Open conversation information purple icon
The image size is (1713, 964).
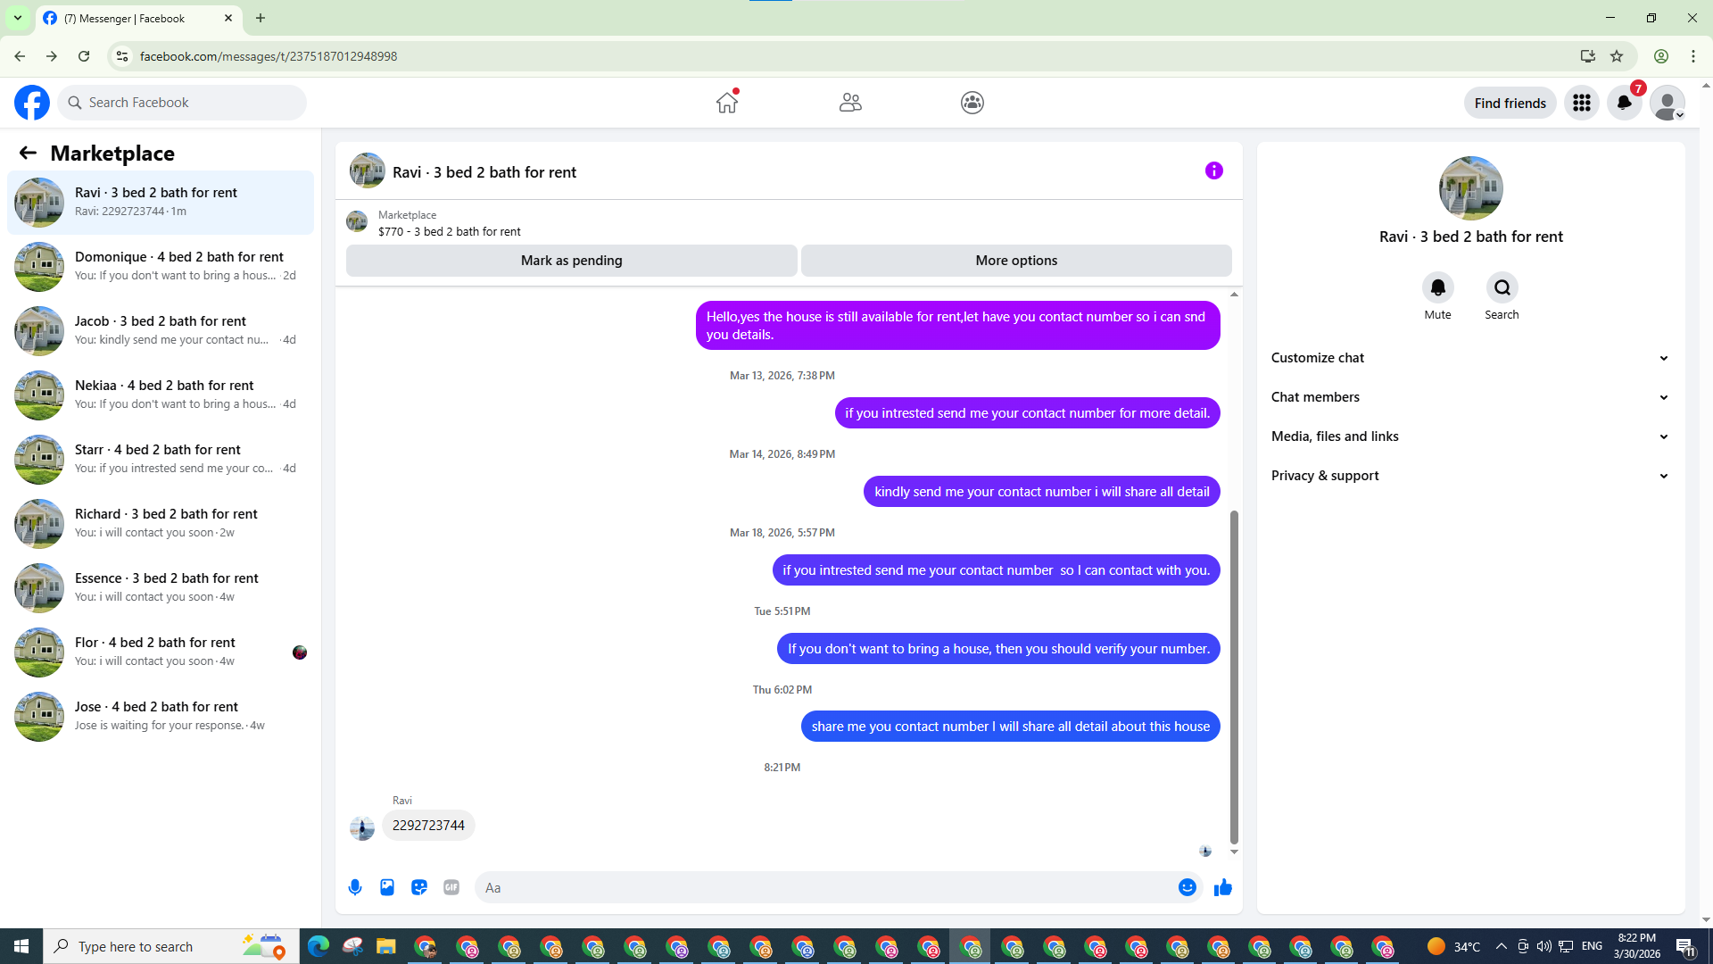tap(1213, 170)
